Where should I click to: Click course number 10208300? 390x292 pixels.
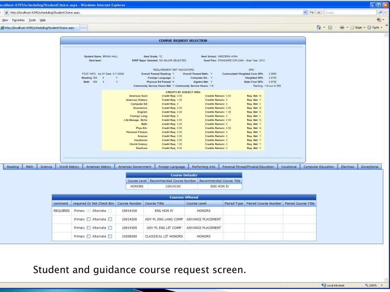pos(129,236)
